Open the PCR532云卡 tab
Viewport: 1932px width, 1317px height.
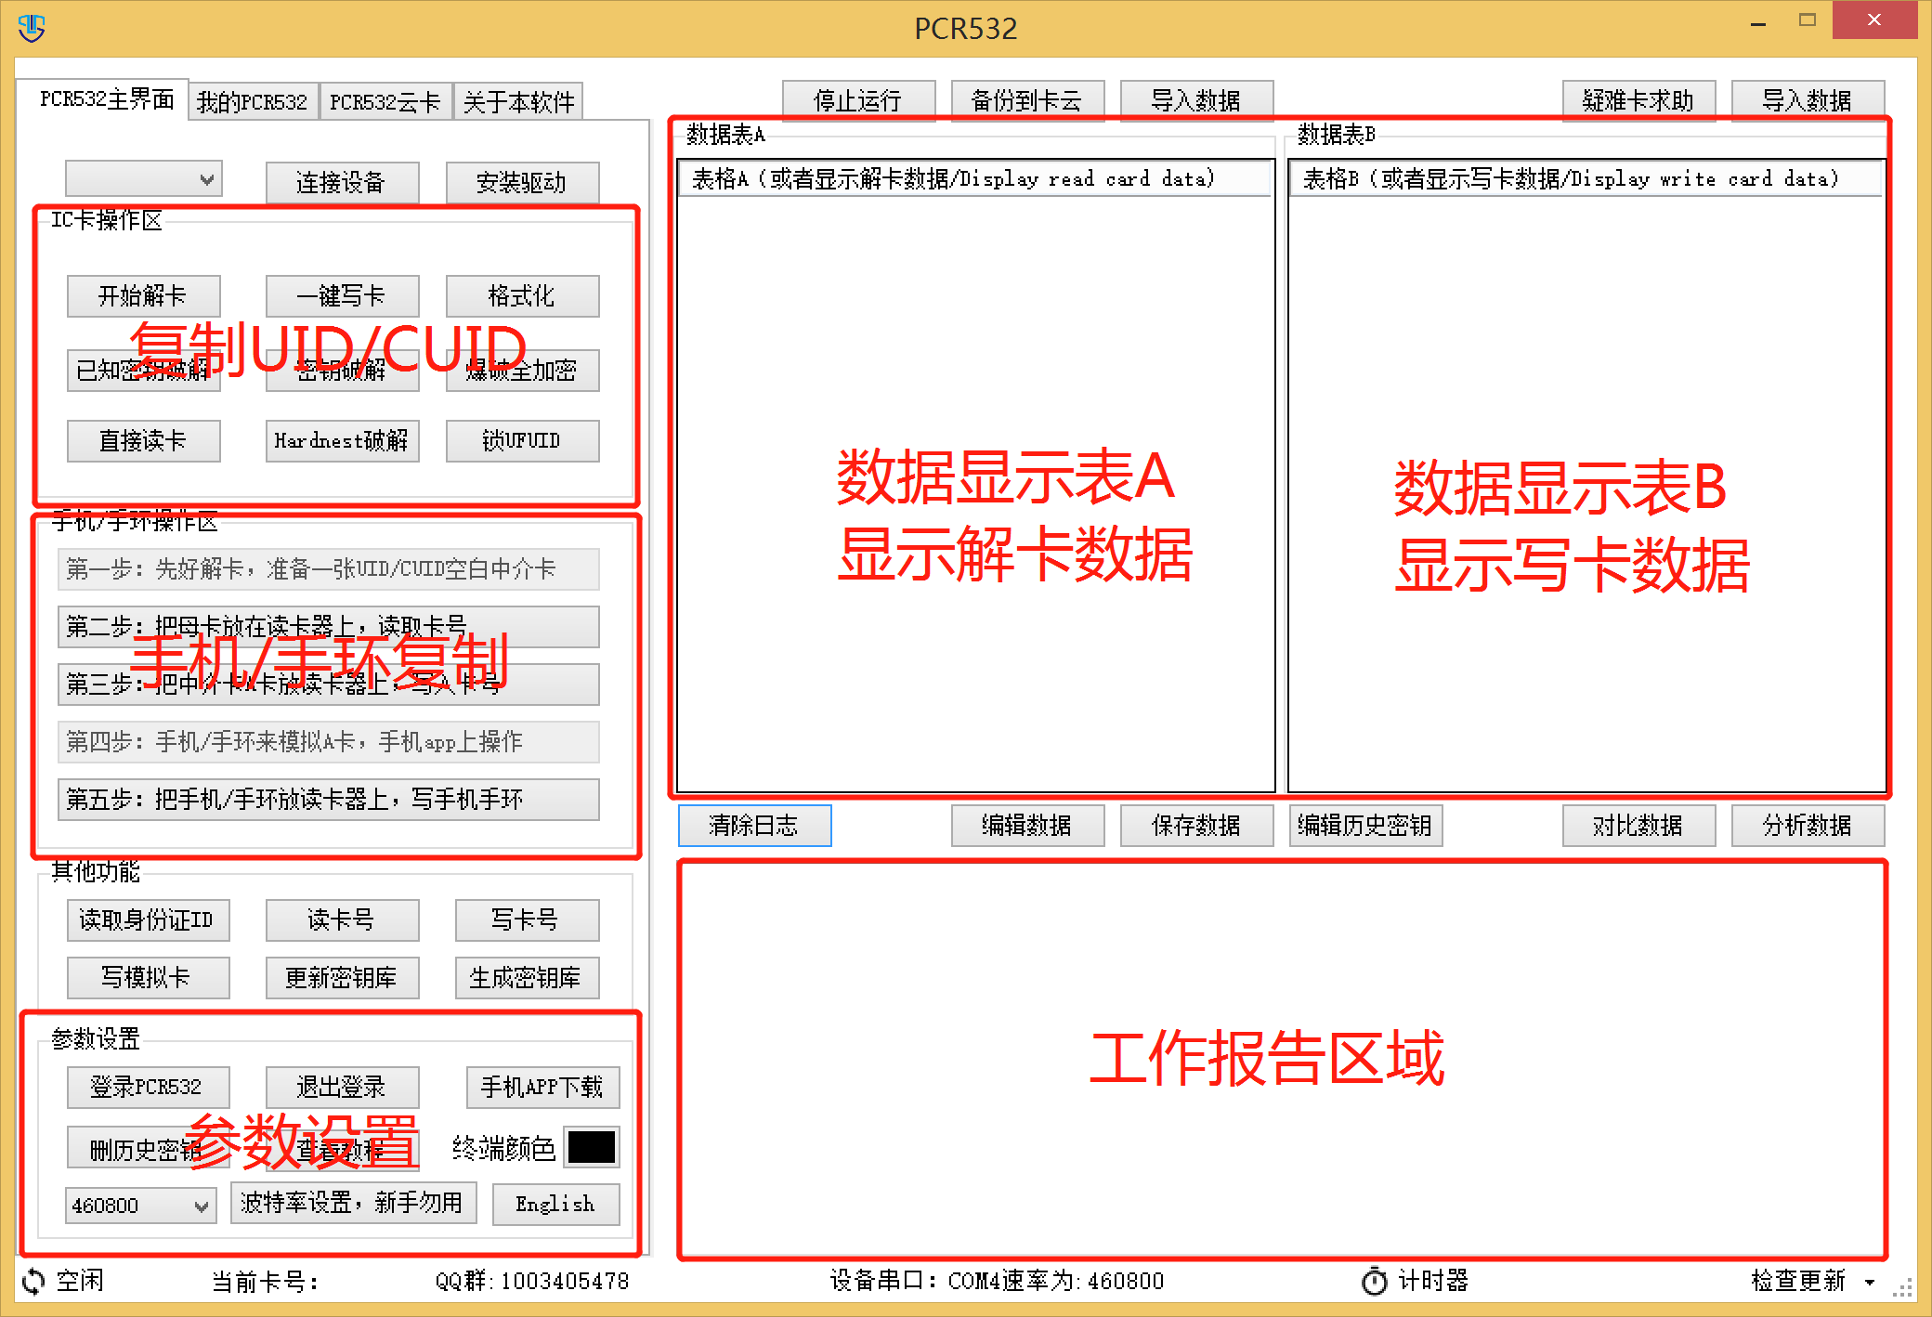tap(385, 101)
